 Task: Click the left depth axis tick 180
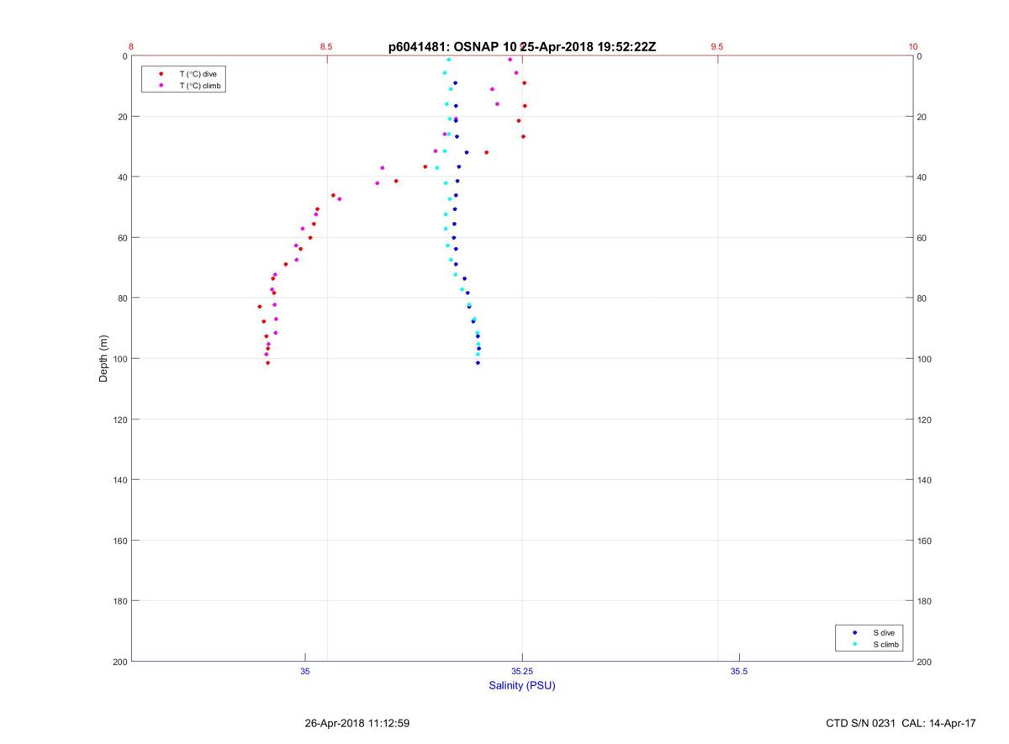(x=119, y=601)
